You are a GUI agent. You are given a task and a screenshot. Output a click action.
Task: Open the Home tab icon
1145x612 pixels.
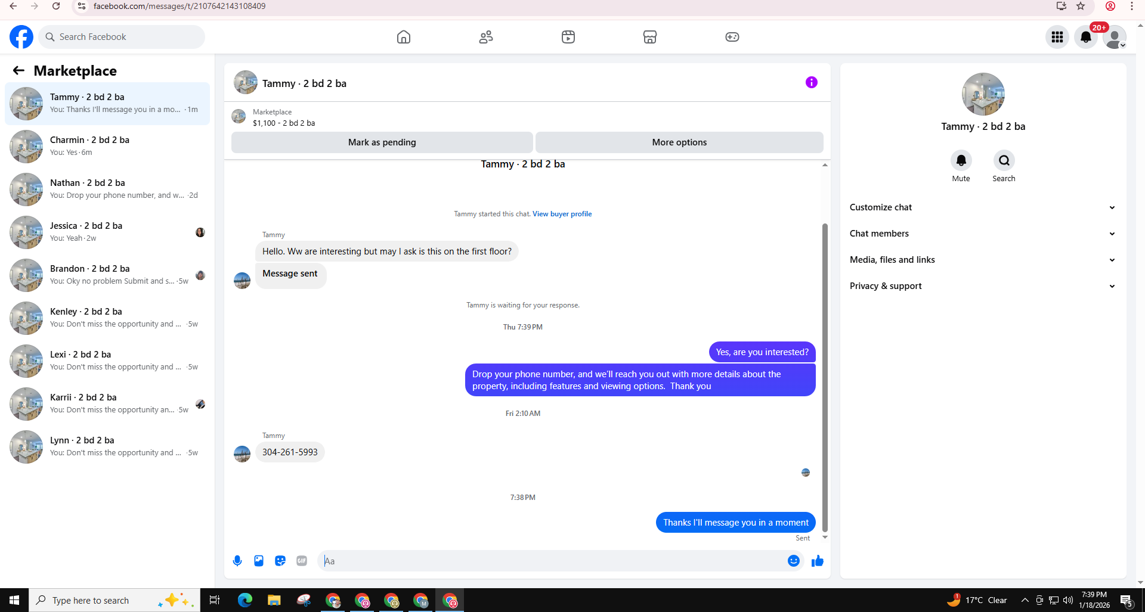coord(404,37)
